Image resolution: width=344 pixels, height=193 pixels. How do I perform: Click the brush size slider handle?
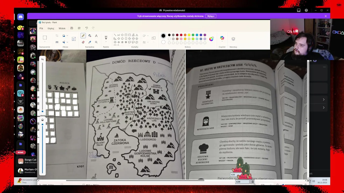click(x=42, y=111)
